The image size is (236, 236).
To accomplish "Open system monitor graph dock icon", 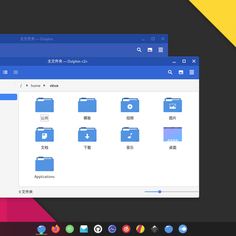I will [x=112, y=229].
